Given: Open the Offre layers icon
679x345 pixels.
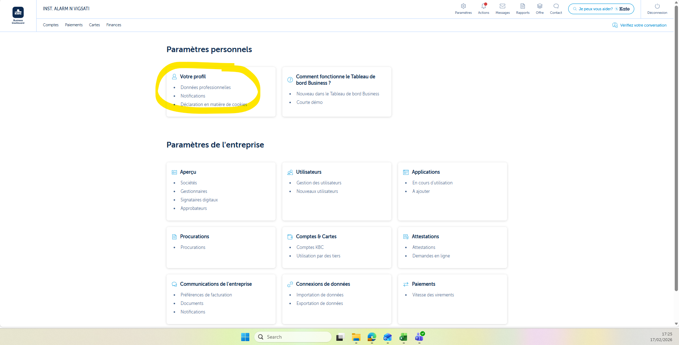Looking at the screenshot, I should 539,6.
